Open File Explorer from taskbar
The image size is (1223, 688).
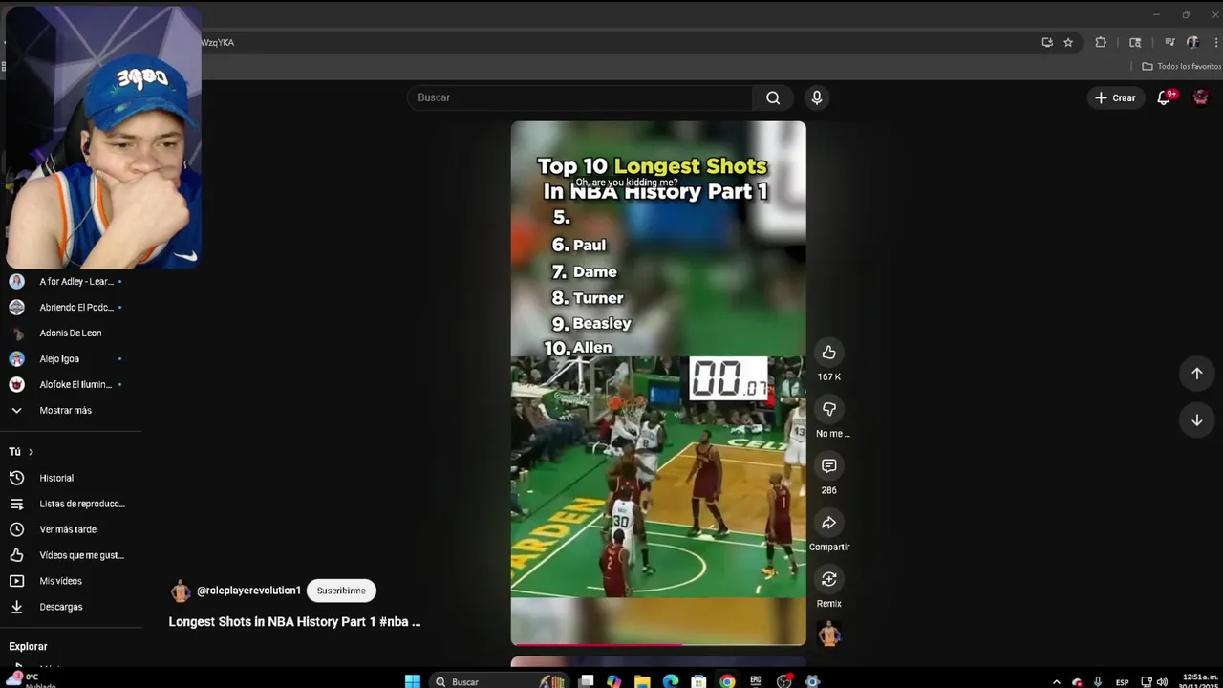(642, 681)
